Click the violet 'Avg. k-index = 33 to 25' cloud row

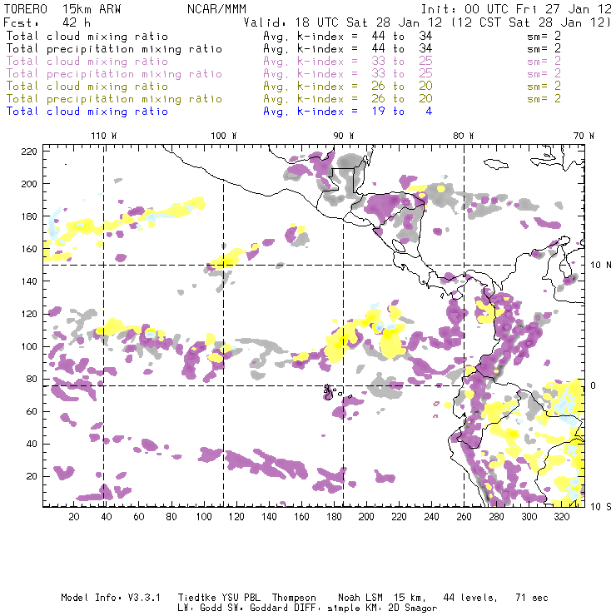[x=348, y=62]
